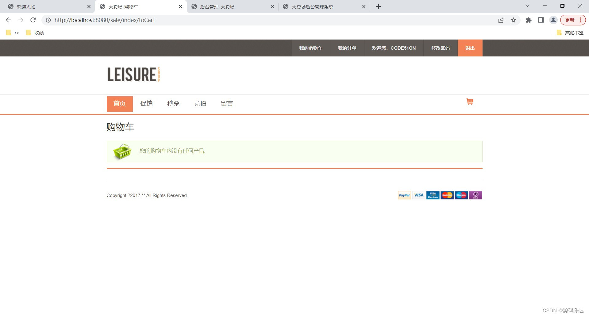
Task: Switch to the 促销 navigation tab
Action: [146, 103]
